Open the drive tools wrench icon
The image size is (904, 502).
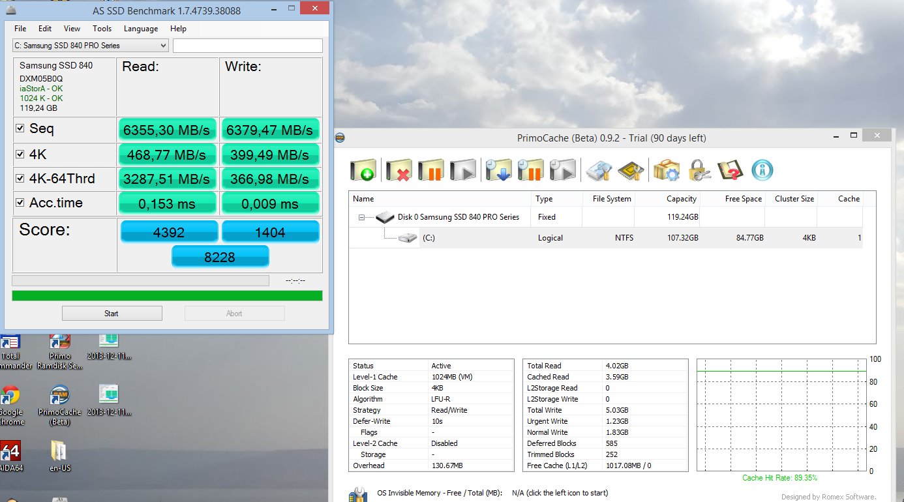[x=598, y=170]
